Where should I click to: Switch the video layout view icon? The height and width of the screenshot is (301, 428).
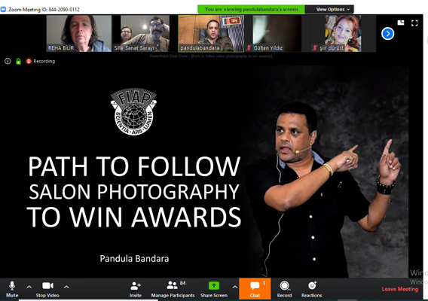click(401, 23)
